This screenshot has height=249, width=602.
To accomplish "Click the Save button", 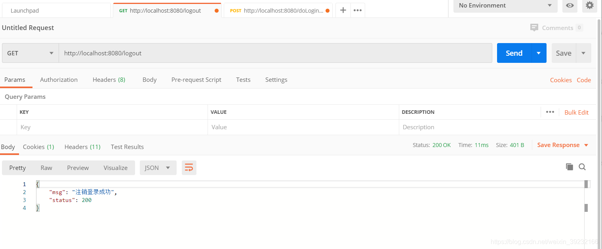I will [x=564, y=53].
